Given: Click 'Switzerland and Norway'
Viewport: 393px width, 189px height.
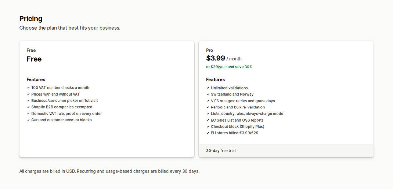Looking at the screenshot, I should (x=232, y=94).
